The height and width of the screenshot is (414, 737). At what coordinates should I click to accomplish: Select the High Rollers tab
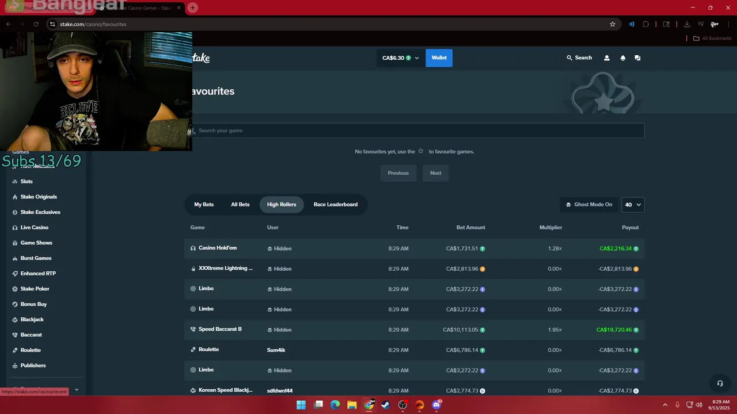tap(282, 205)
